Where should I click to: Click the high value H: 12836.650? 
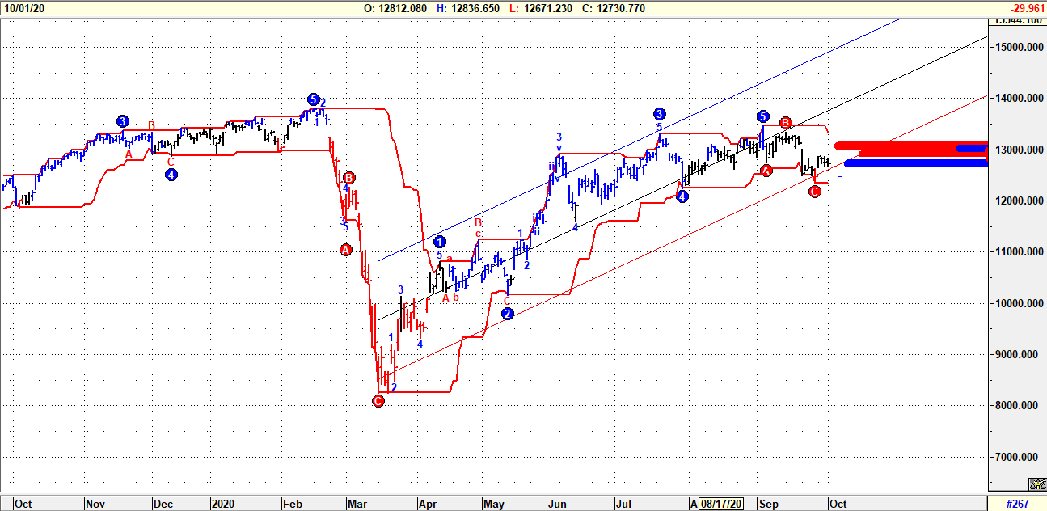[x=469, y=7]
